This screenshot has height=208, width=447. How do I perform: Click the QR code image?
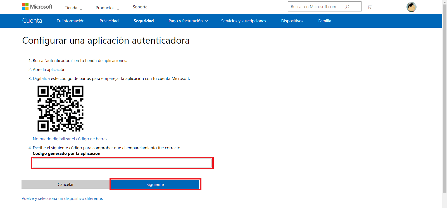(61, 108)
